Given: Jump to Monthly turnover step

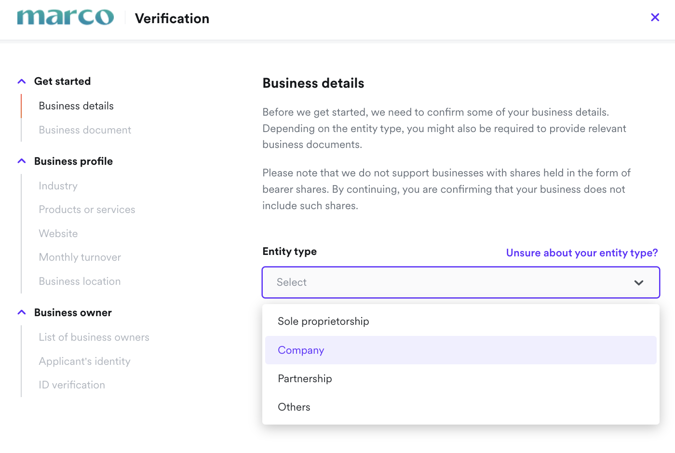Looking at the screenshot, I should tap(80, 257).
